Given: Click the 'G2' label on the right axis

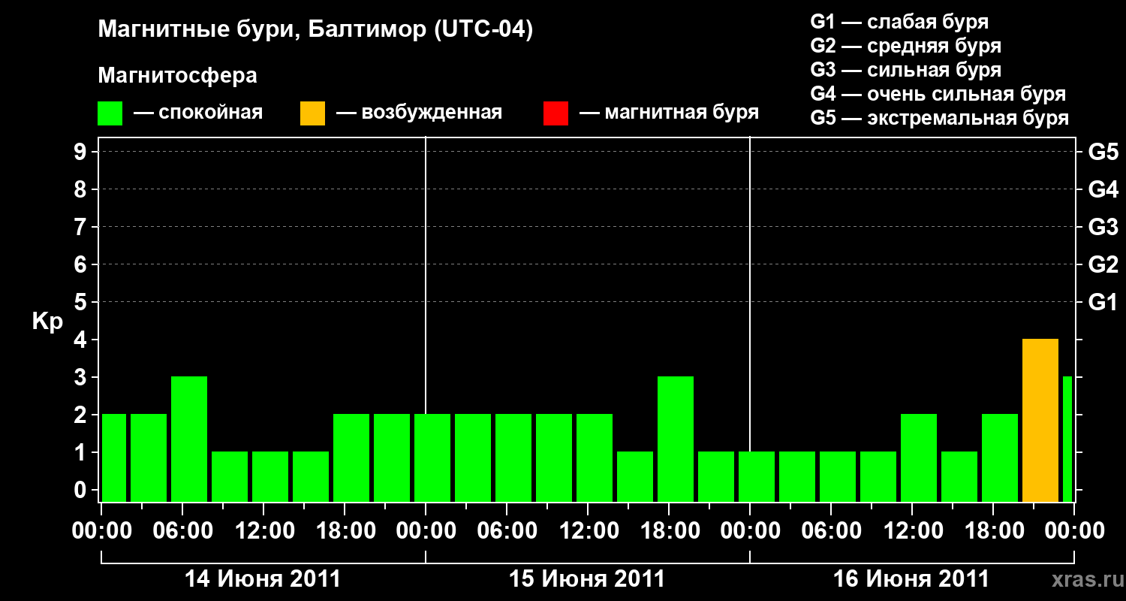Looking at the screenshot, I should click(x=1103, y=265).
